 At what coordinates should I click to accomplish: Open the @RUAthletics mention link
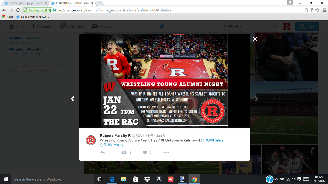[212, 140]
